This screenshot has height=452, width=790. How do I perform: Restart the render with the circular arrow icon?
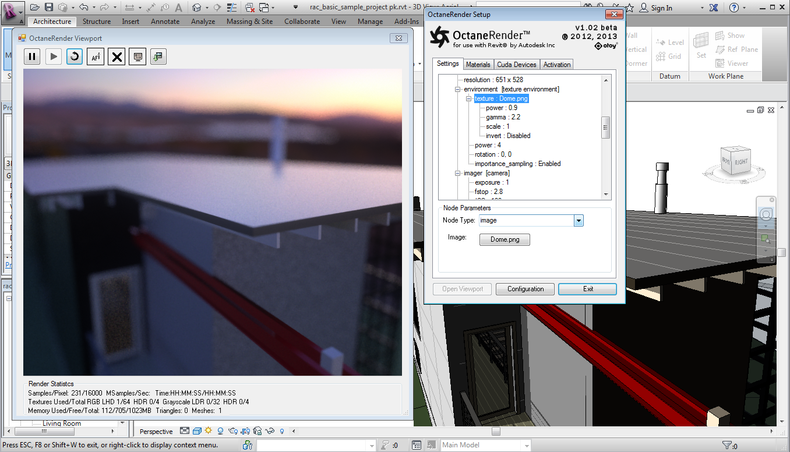coord(75,57)
